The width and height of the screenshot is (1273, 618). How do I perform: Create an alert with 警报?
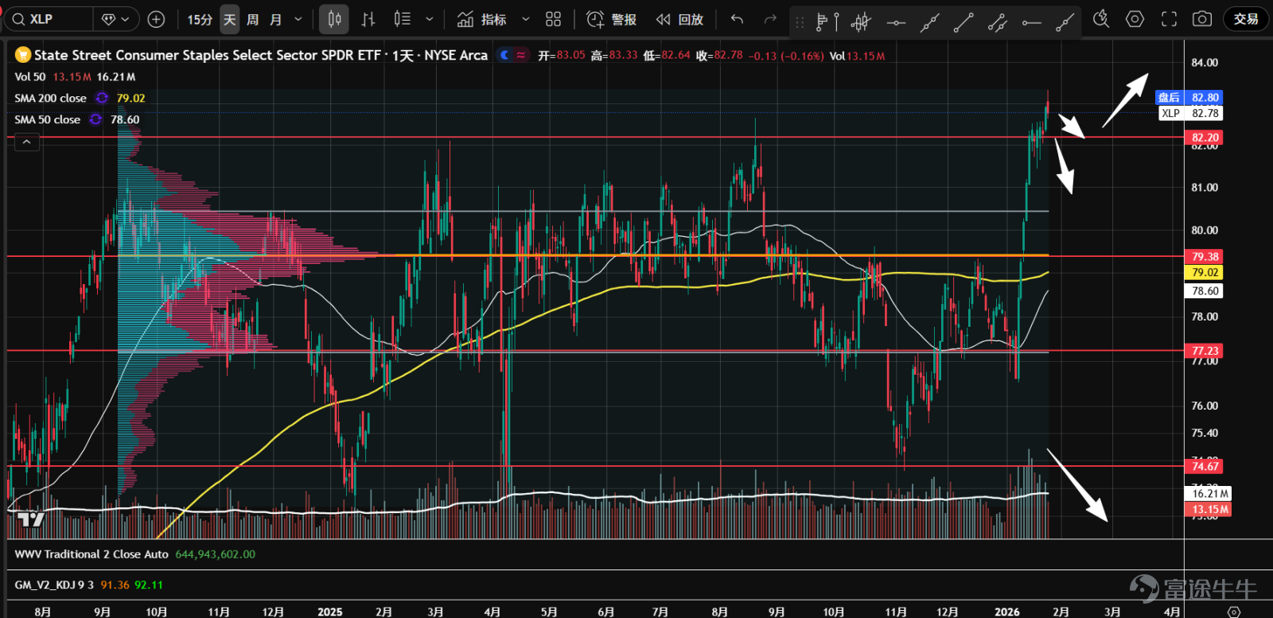point(611,19)
